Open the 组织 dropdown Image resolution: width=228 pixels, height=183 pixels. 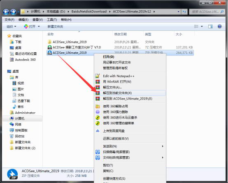[12, 26]
